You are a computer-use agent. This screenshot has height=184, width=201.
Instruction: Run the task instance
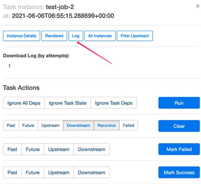[x=179, y=103]
